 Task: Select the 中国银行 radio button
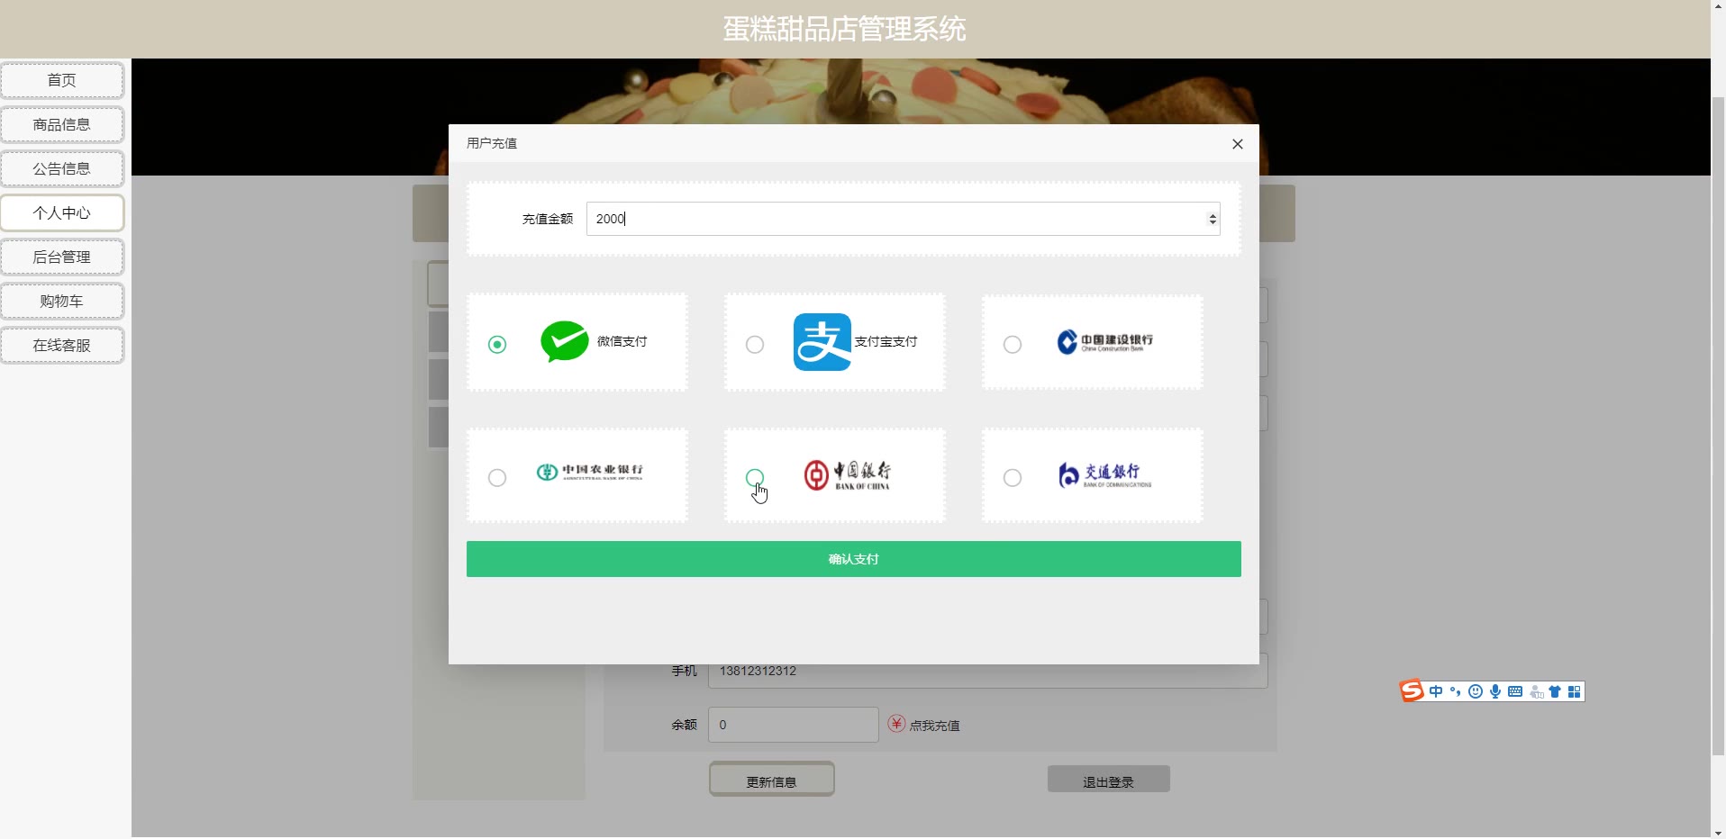(755, 477)
